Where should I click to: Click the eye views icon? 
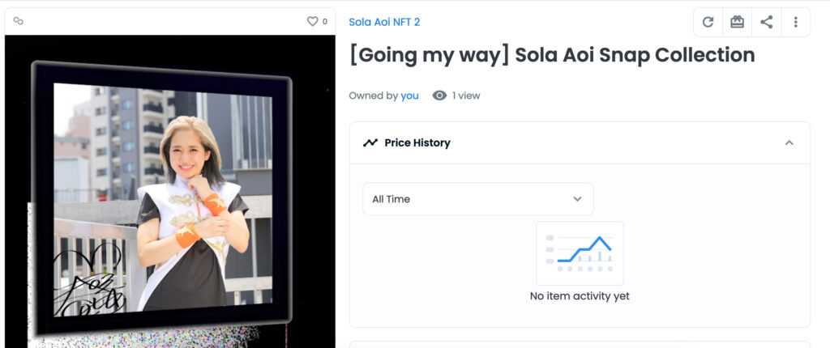pyautogui.click(x=439, y=95)
